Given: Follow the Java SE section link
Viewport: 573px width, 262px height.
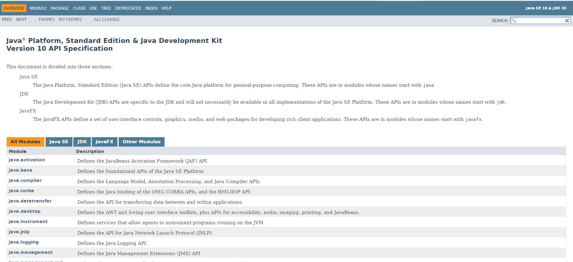Looking at the screenshot, I should click(29, 77).
